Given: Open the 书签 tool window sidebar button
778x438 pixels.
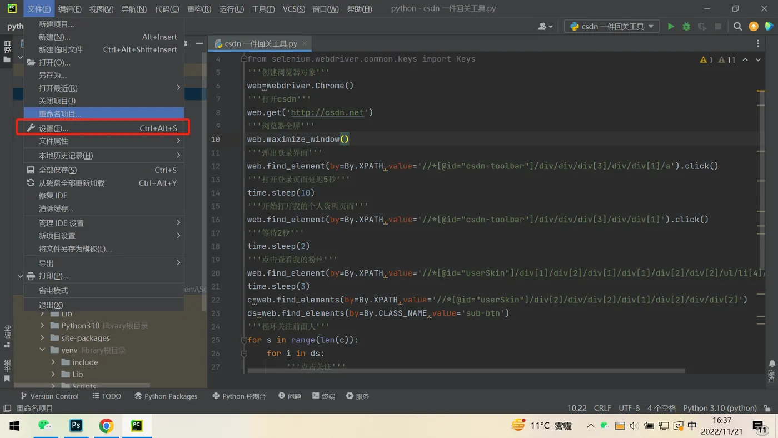Looking at the screenshot, I should pyautogui.click(x=7, y=371).
